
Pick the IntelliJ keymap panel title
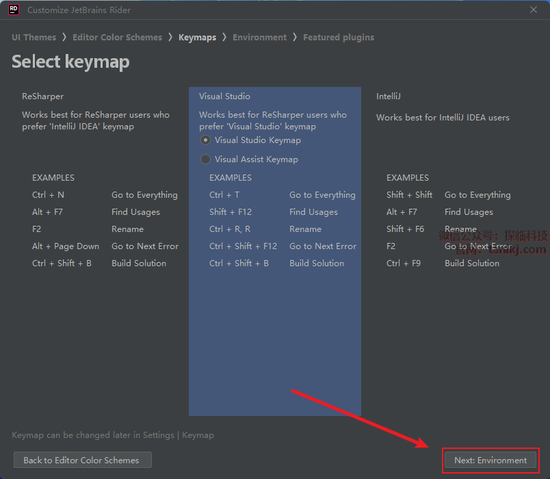pyautogui.click(x=388, y=96)
